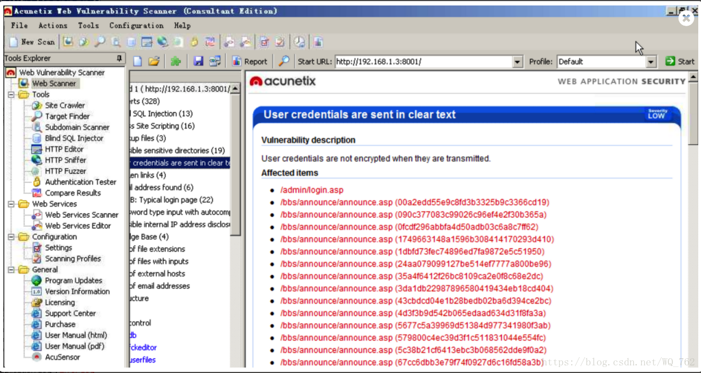
Task: Click the Web Services Editor toolbar icon
Action: 245,42
